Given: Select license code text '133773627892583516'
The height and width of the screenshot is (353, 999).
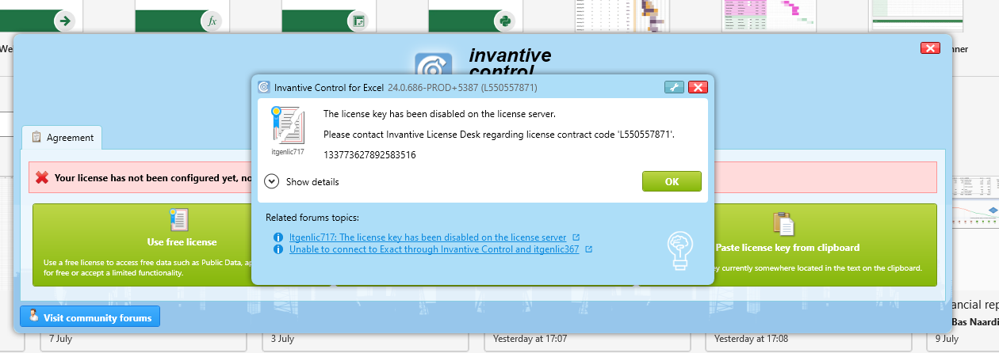Looking at the screenshot, I should [369, 154].
